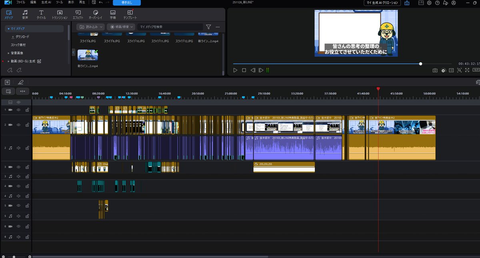Open the トランジション transition room
This screenshot has width=480, height=258.
click(60, 14)
